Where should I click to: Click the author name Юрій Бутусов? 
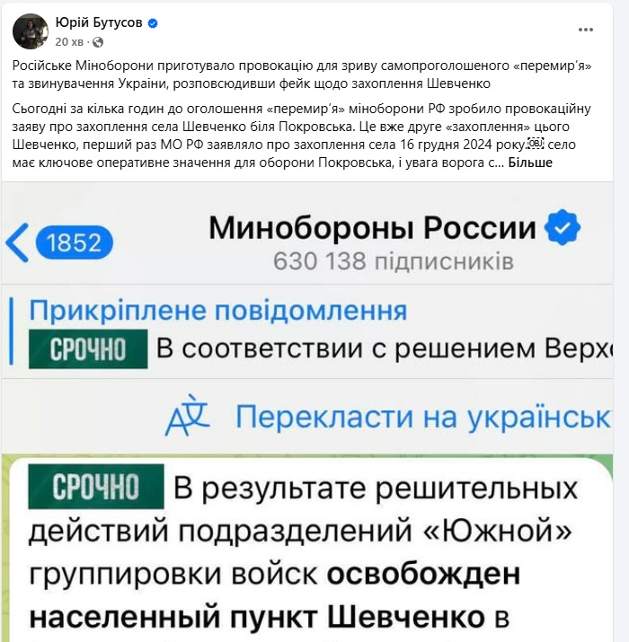pos(98,22)
